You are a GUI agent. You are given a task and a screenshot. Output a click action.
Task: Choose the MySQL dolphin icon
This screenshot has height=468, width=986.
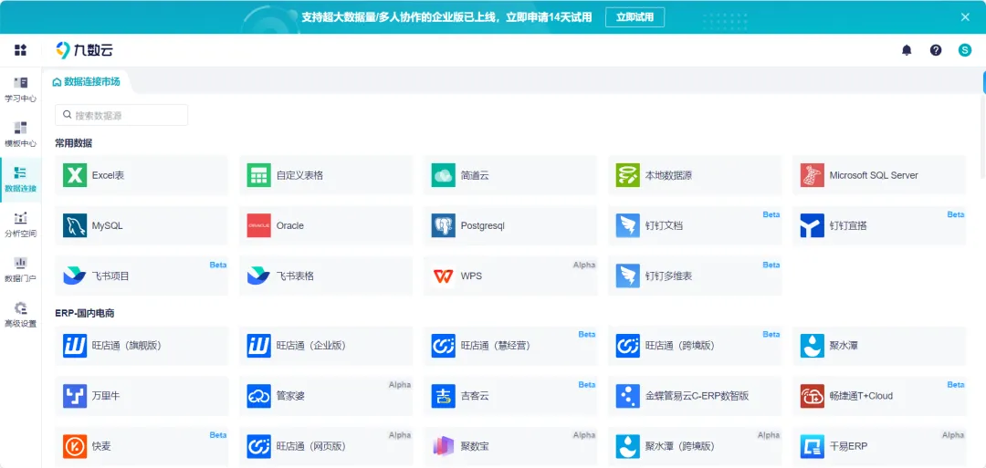[x=75, y=225]
